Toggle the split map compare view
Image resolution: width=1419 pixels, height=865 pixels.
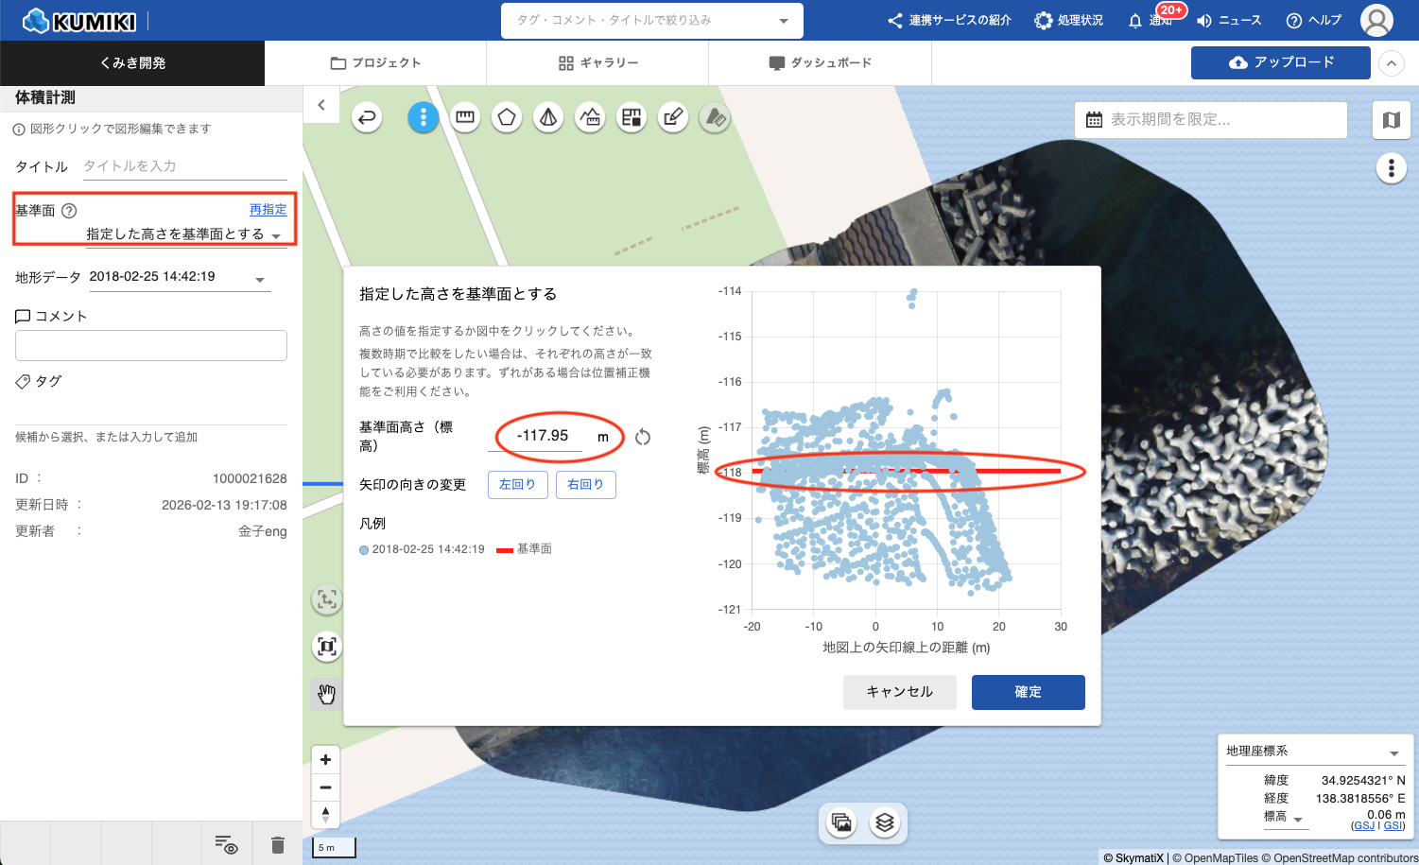1391,120
